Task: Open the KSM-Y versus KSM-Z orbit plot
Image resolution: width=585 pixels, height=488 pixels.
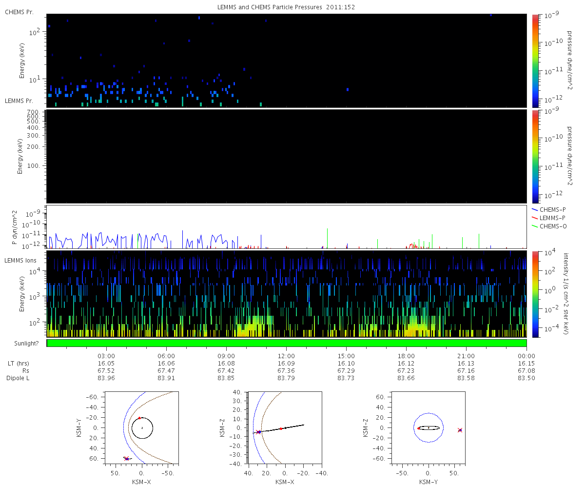Action: (428, 427)
